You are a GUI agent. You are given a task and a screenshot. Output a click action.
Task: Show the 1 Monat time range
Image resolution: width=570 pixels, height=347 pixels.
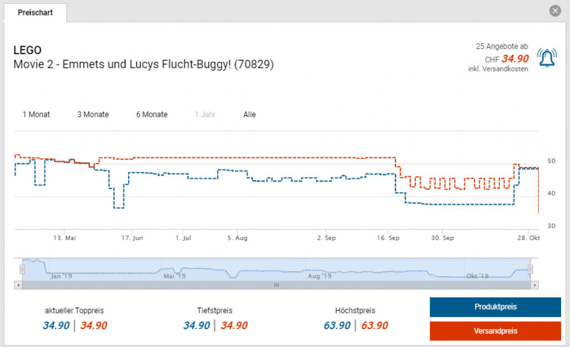36,115
